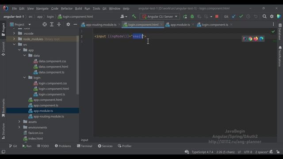Open the TODO tool window
283x159 pixels.
(x=43, y=146)
